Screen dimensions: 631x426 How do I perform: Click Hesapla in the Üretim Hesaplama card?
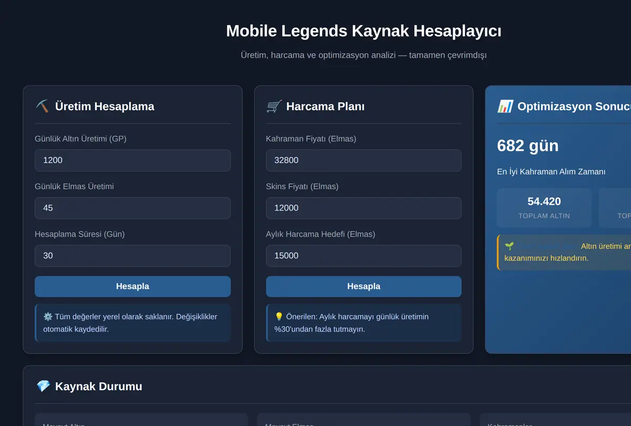(133, 286)
